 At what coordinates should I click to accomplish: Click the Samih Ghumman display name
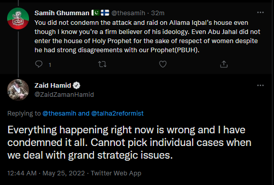pyautogui.click(x=62, y=13)
